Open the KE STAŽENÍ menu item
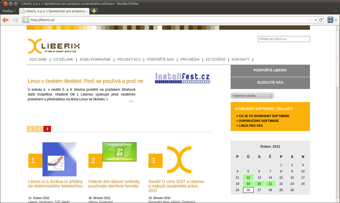This screenshot has height=203, width=340. click(x=216, y=60)
